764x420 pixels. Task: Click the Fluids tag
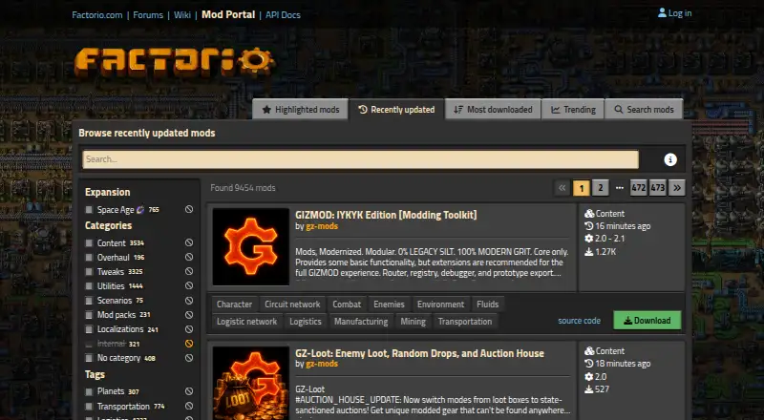[487, 304]
